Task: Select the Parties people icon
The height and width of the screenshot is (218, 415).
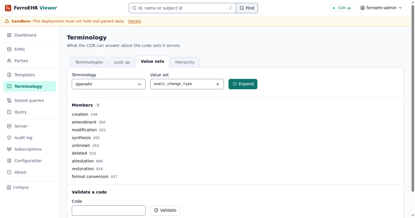Action: [9, 61]
